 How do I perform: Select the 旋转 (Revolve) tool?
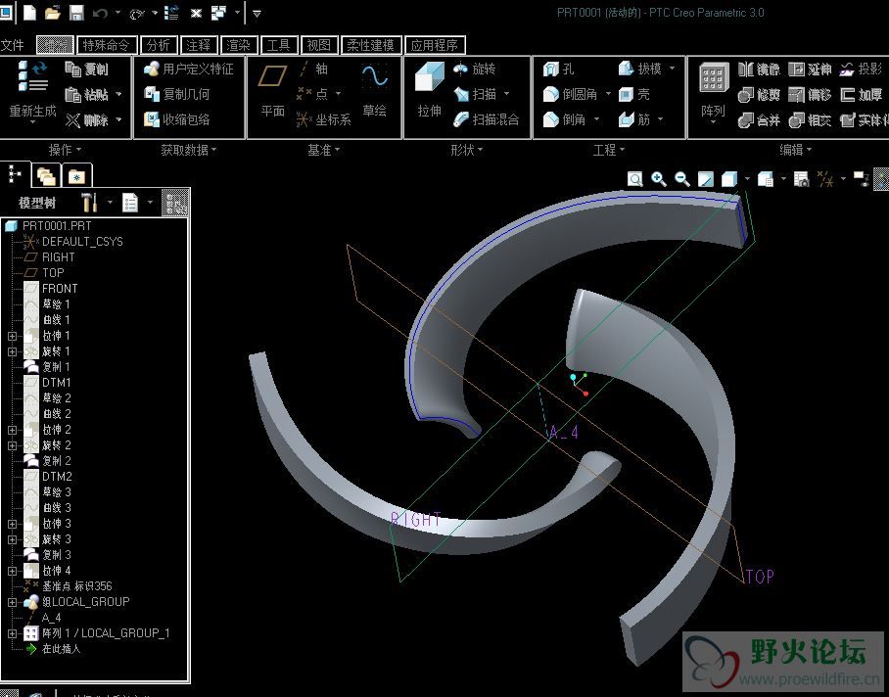pyautogui.click(x=475, y=70)
